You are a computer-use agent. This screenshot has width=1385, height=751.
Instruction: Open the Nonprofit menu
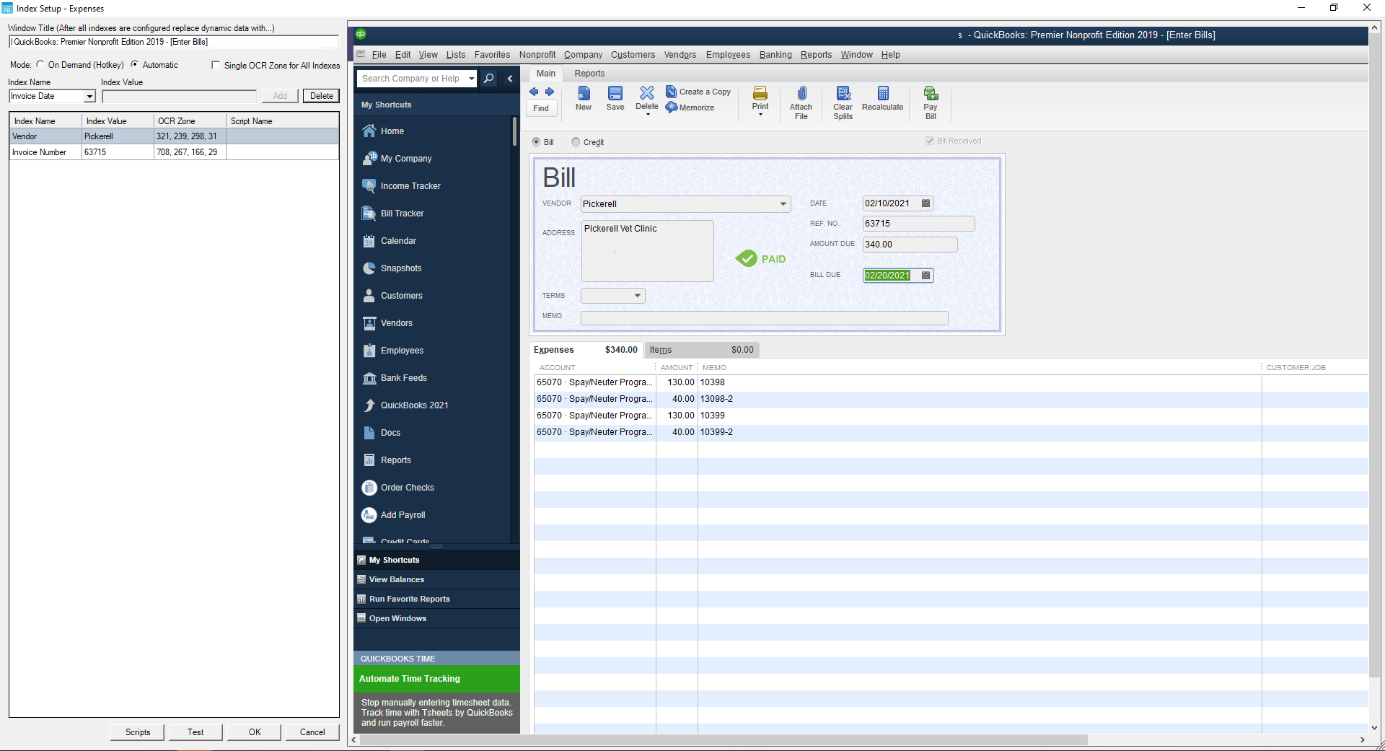537,55
